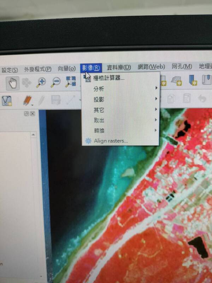The image size is (212, 283).
Task: Select the Pan Map hand tool
Action: pos(13,83)
